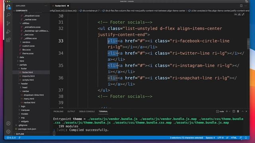Create a new terminal with plus icon

[227, 111]
